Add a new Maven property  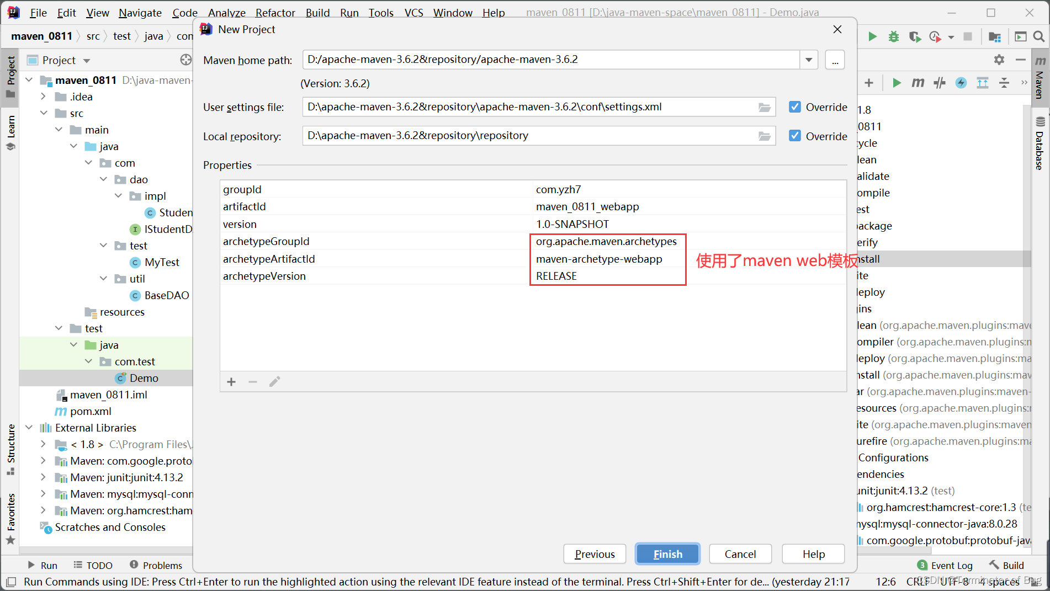(x=231, y=382)
